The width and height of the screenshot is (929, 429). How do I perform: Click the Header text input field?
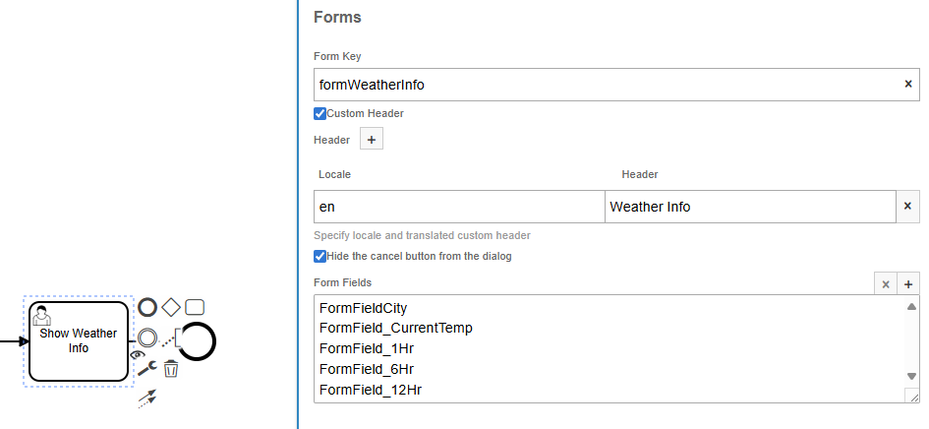point(749,207)
